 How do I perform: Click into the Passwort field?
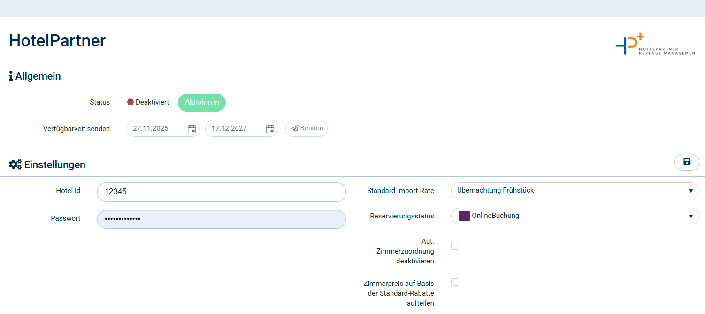(x=221, y=219)
